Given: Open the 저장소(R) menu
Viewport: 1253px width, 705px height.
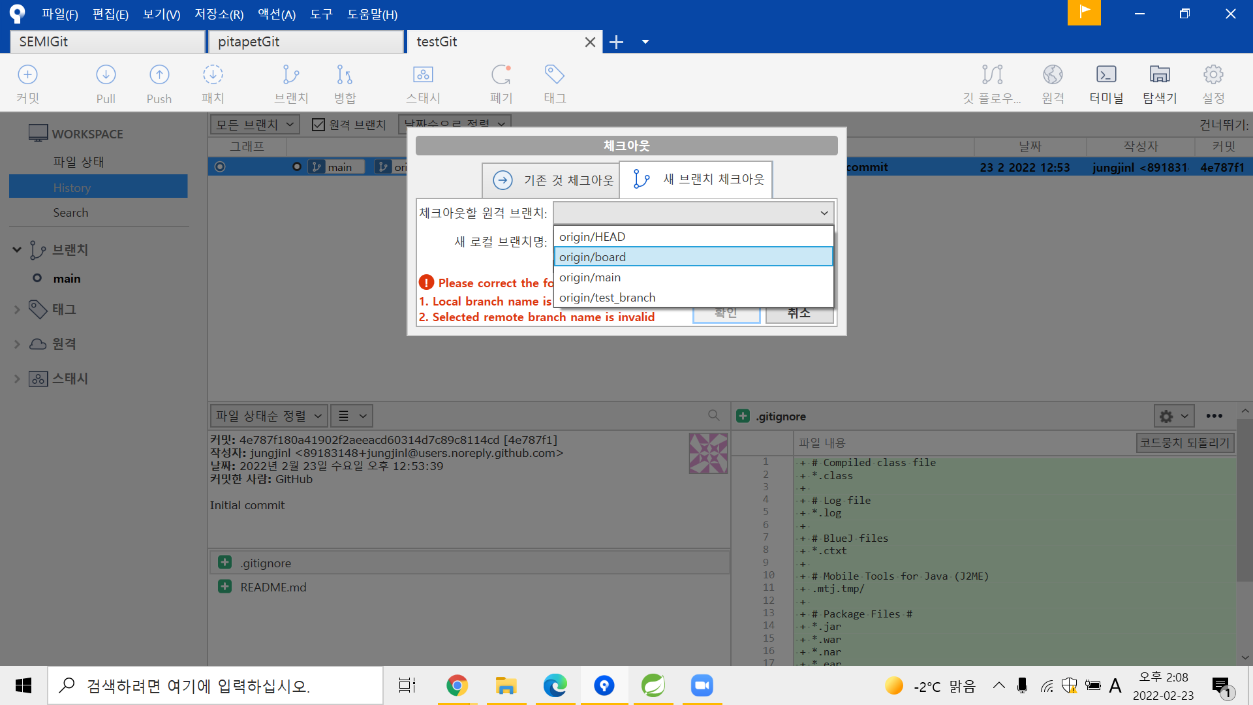Looking at the screenshot, I should tap(219, 14).
